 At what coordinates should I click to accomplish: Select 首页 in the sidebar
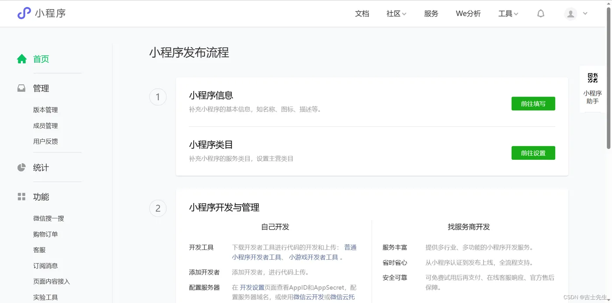coord(41,59)
